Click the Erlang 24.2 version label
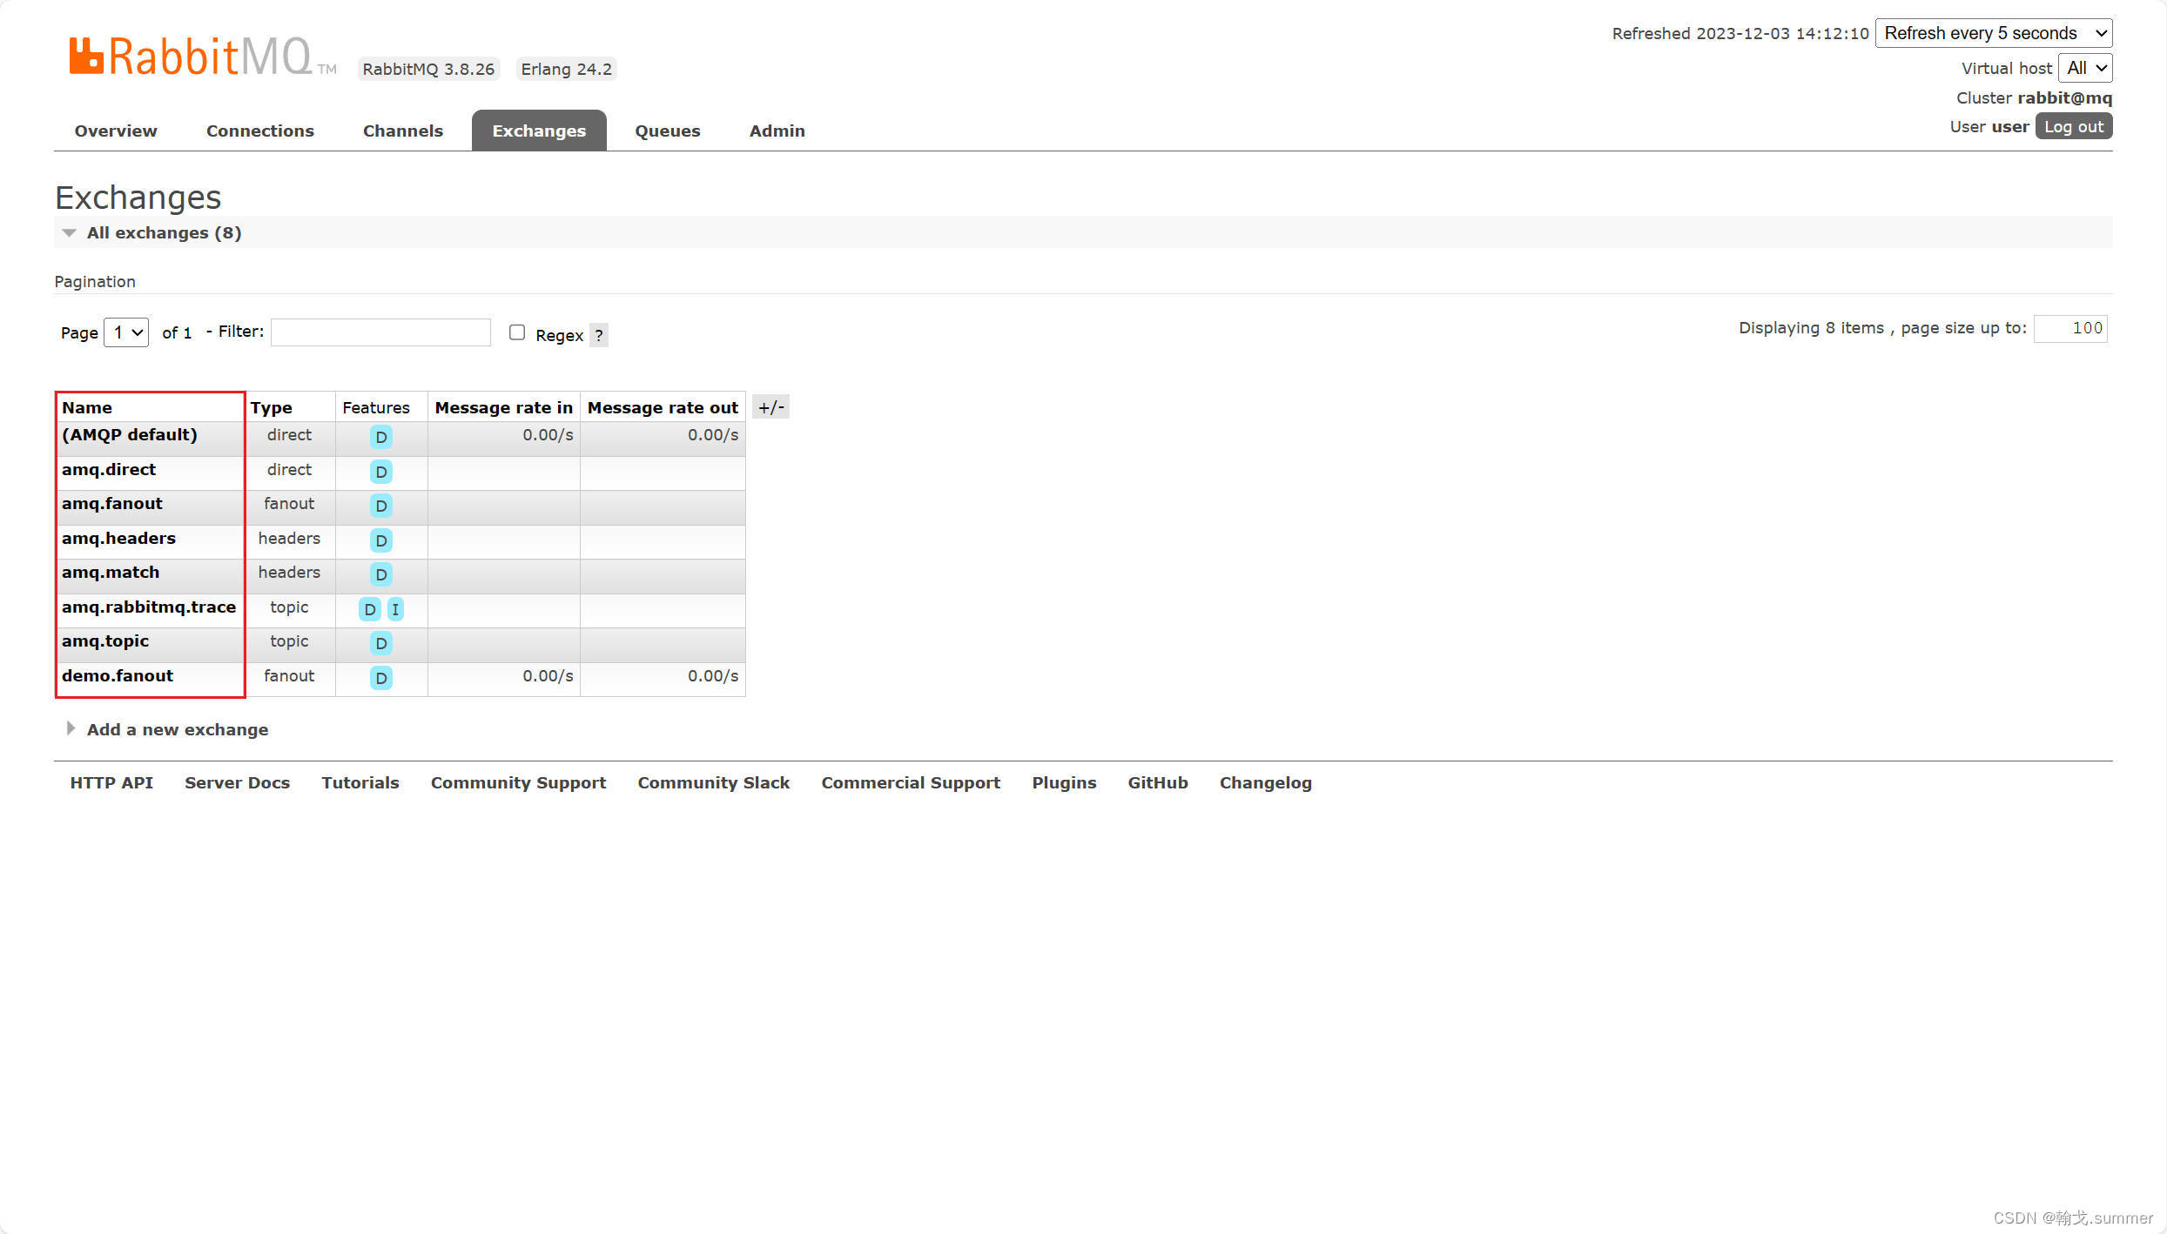The image size is (2167, 1234). point(566,69)
